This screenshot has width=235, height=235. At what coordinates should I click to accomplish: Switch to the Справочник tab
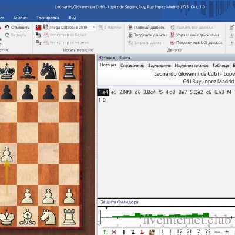132,66
